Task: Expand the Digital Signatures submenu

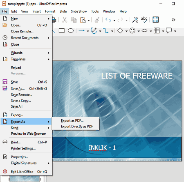Action: click(26, 163)
